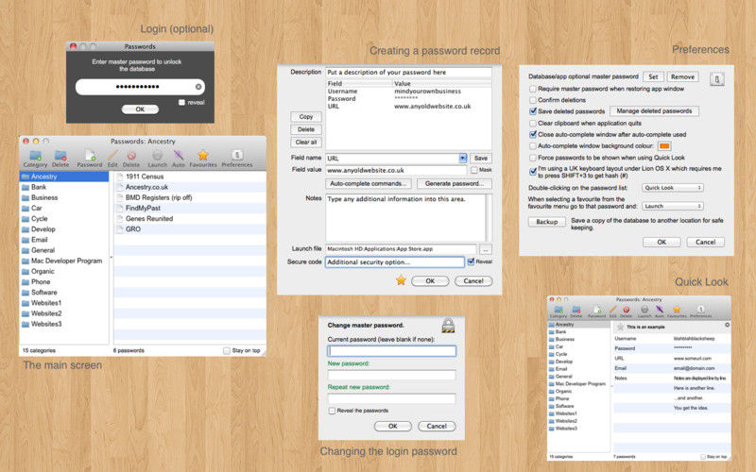
Task: Click Current password input field
Action: coord(391,351)
